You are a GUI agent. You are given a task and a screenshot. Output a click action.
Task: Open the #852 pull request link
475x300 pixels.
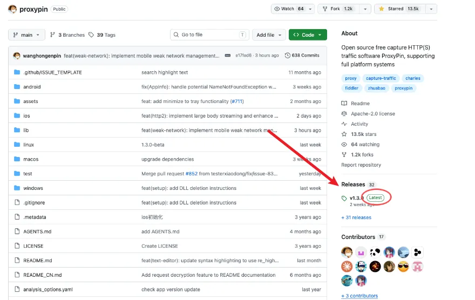(192, 173)
